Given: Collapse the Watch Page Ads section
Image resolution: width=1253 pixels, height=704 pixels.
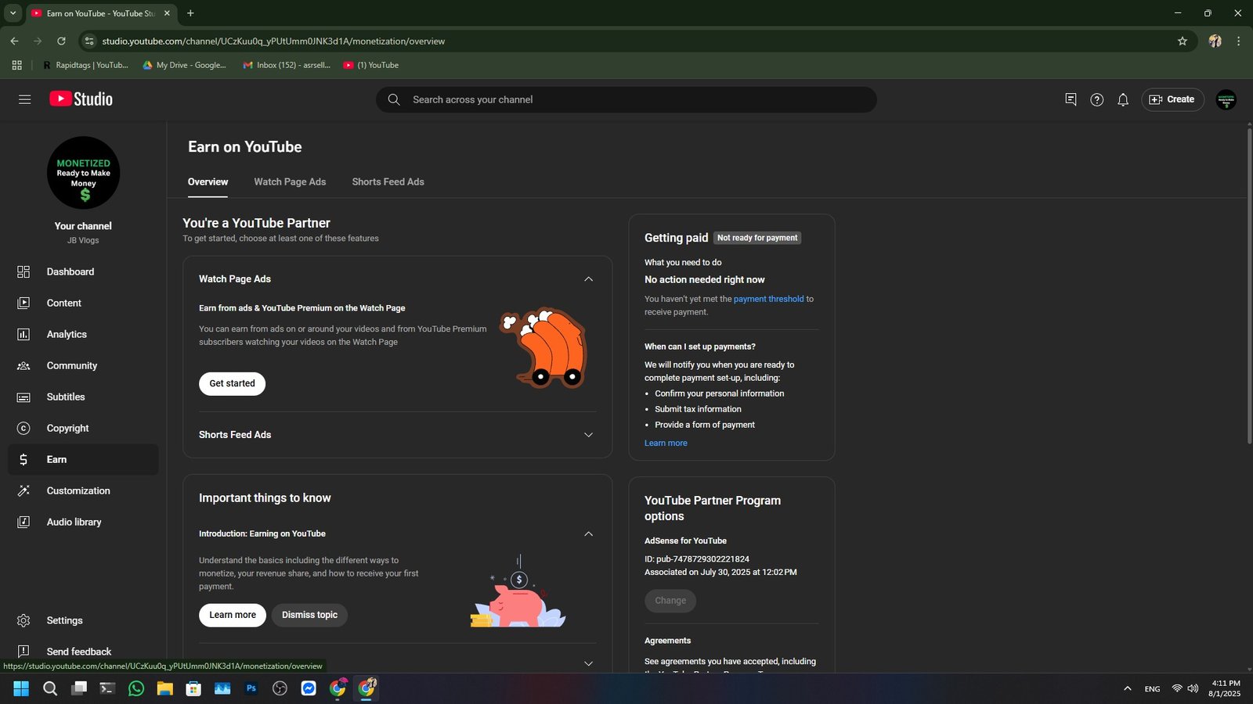Looking at the screenshot, I should pos(588,279).
